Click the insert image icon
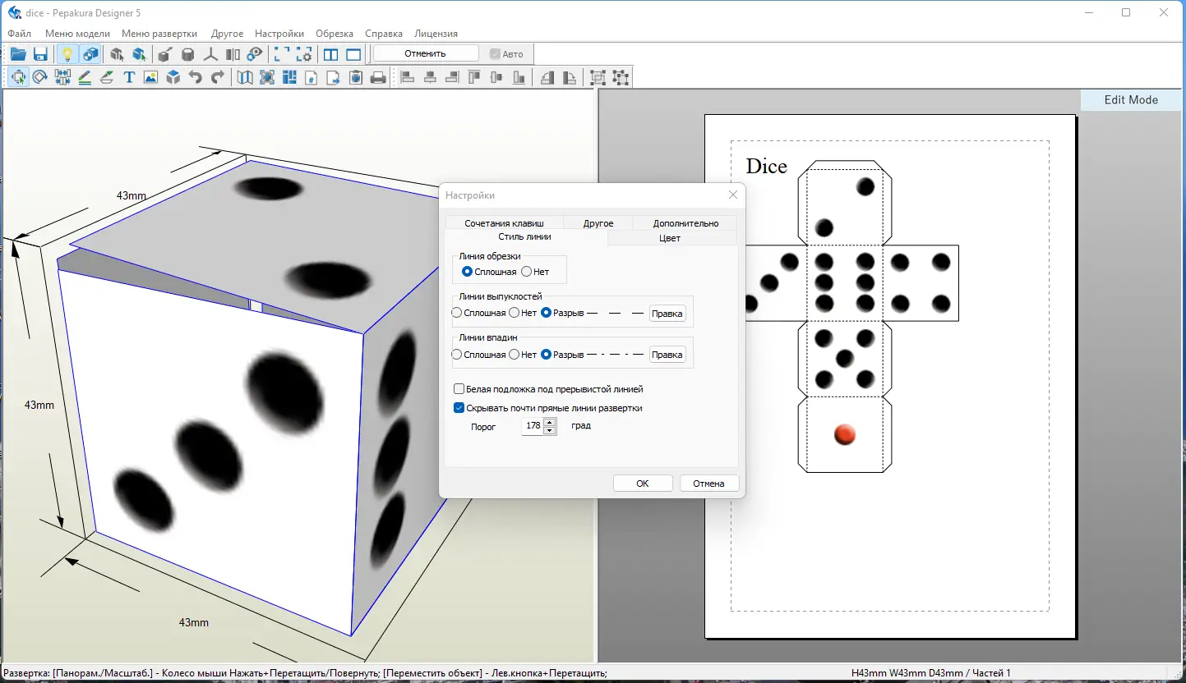 [x=150, y=77]
